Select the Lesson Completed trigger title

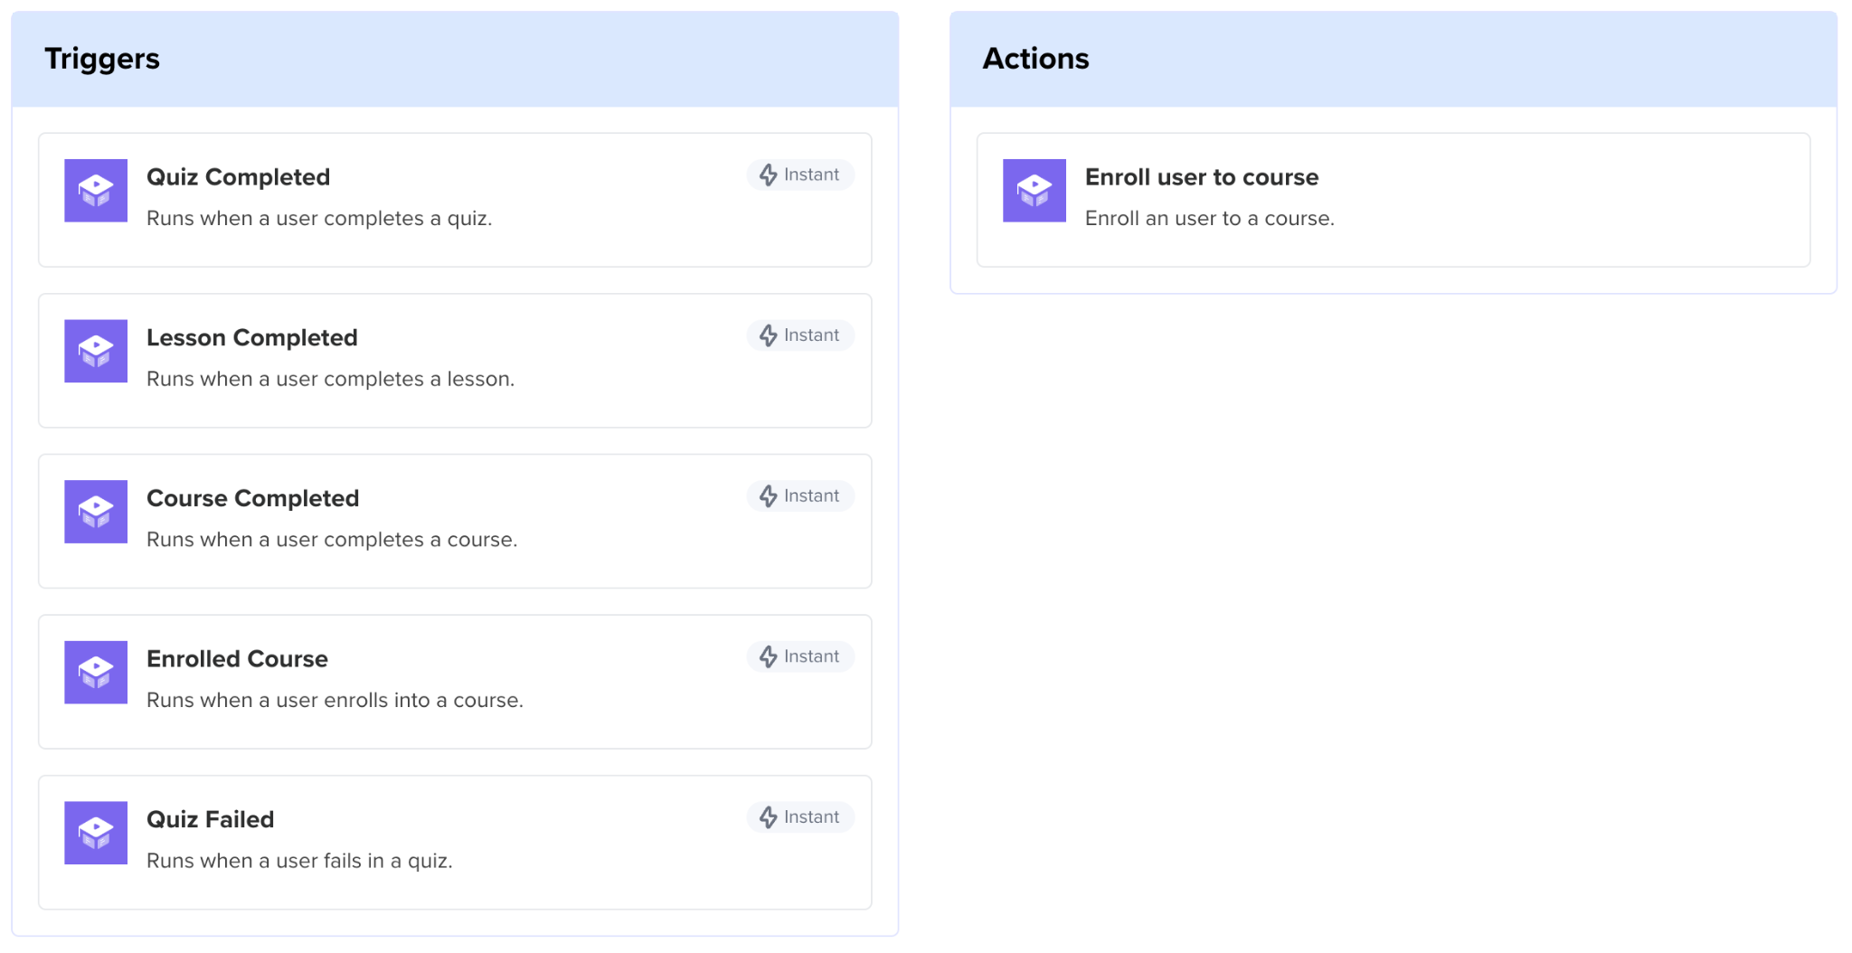[x=251, y=338]
